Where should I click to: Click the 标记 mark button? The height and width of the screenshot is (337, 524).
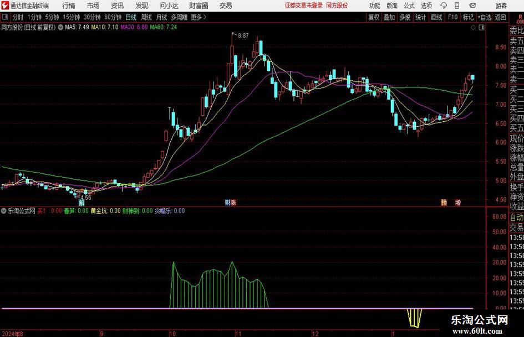468,17
